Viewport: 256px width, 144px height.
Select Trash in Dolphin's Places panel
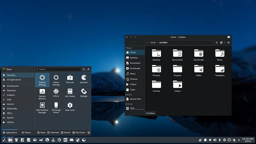pos(135,90)
